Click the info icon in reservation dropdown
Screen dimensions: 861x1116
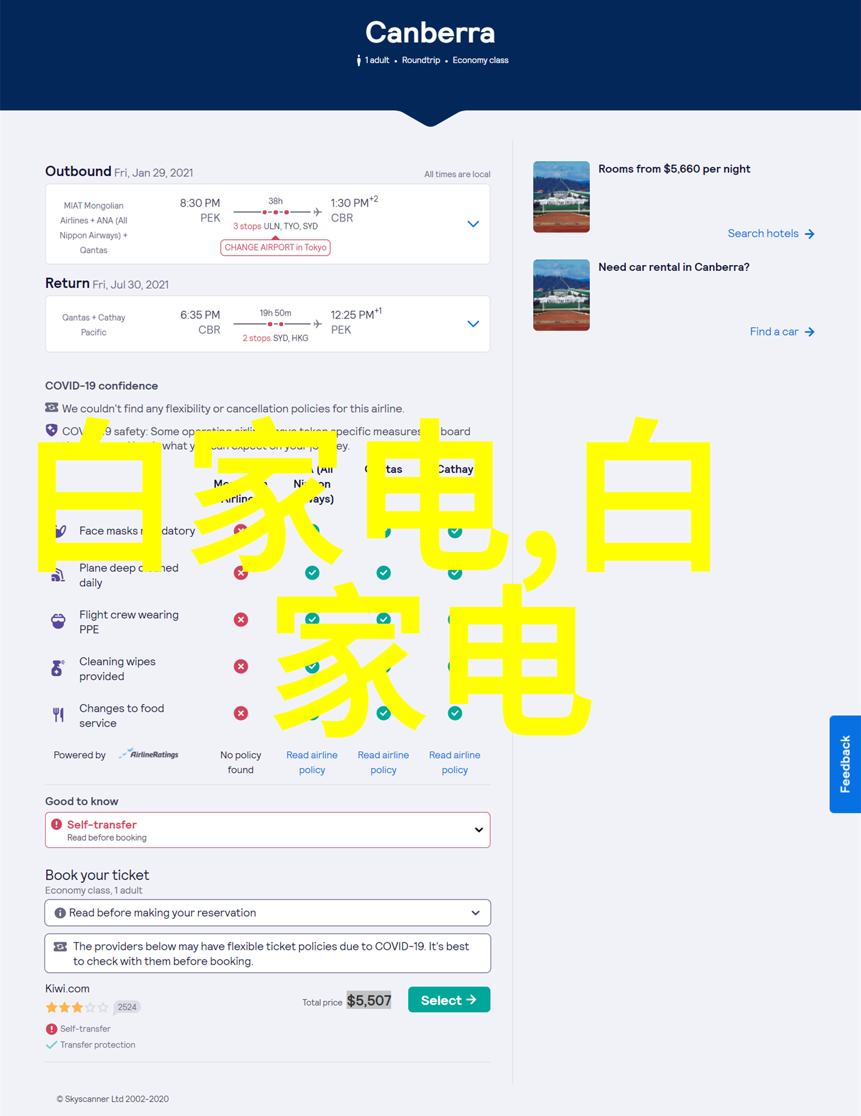pyautogui.click(x=59, y=913)
